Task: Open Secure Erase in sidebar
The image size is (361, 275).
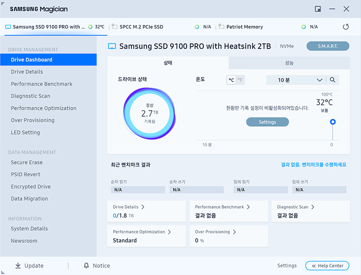Action: [48, 162]
